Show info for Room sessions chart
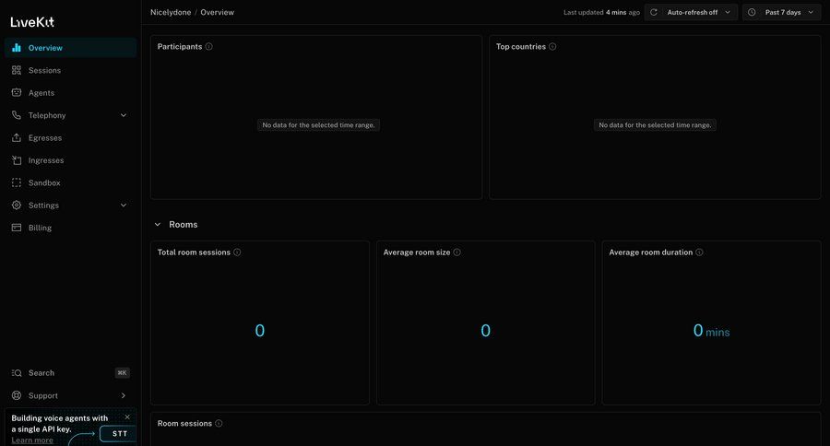The image size is (830, 446). click(219, 423)
